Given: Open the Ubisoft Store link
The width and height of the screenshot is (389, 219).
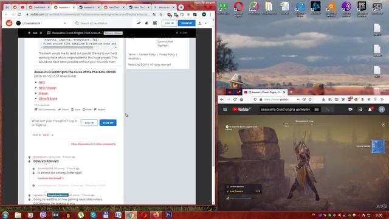Looking at the screenshot, I should click(48, 99).
